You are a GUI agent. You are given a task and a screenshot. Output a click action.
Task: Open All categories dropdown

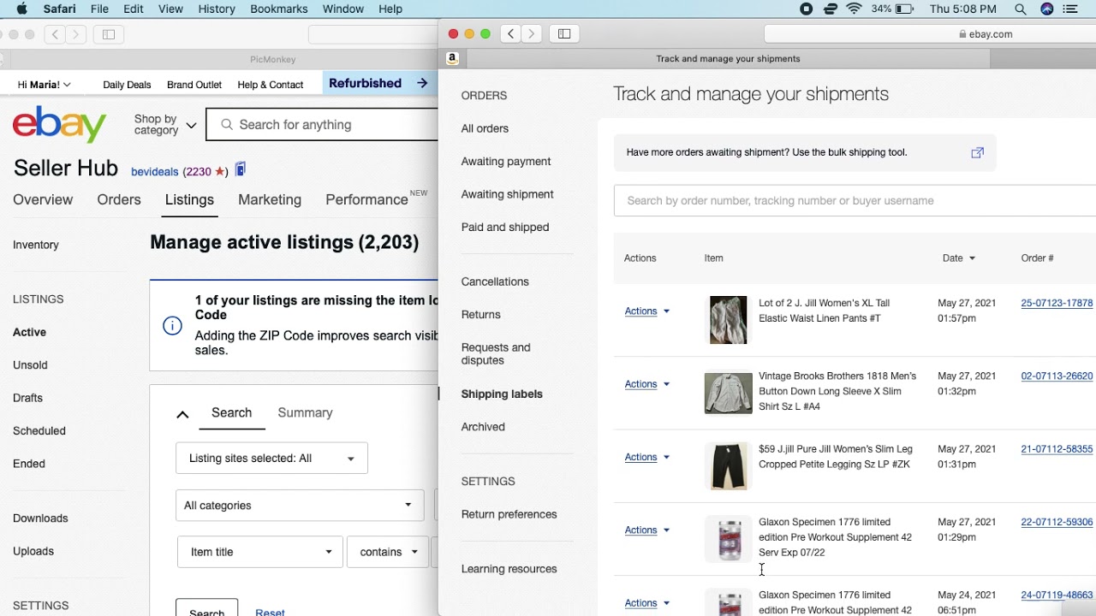point(300,506)
